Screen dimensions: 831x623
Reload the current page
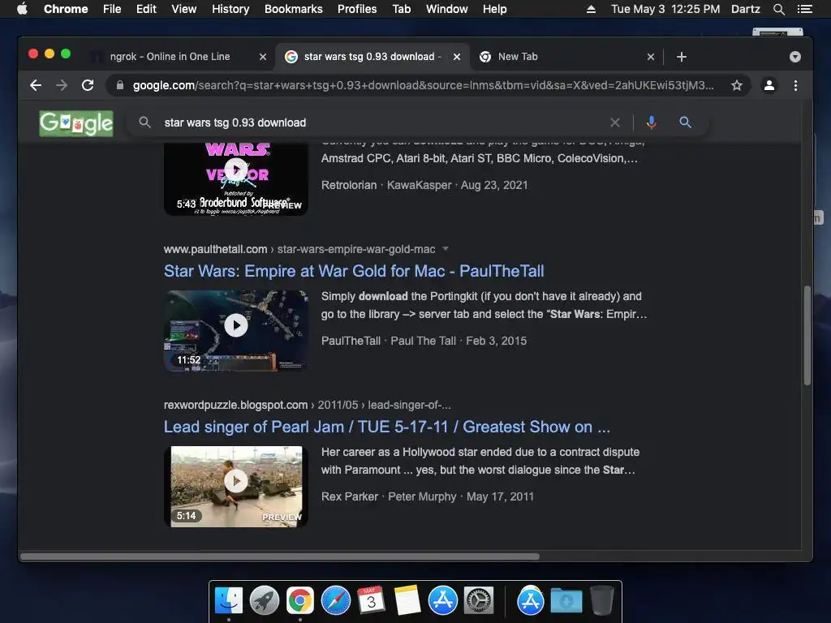pos(88,85)
